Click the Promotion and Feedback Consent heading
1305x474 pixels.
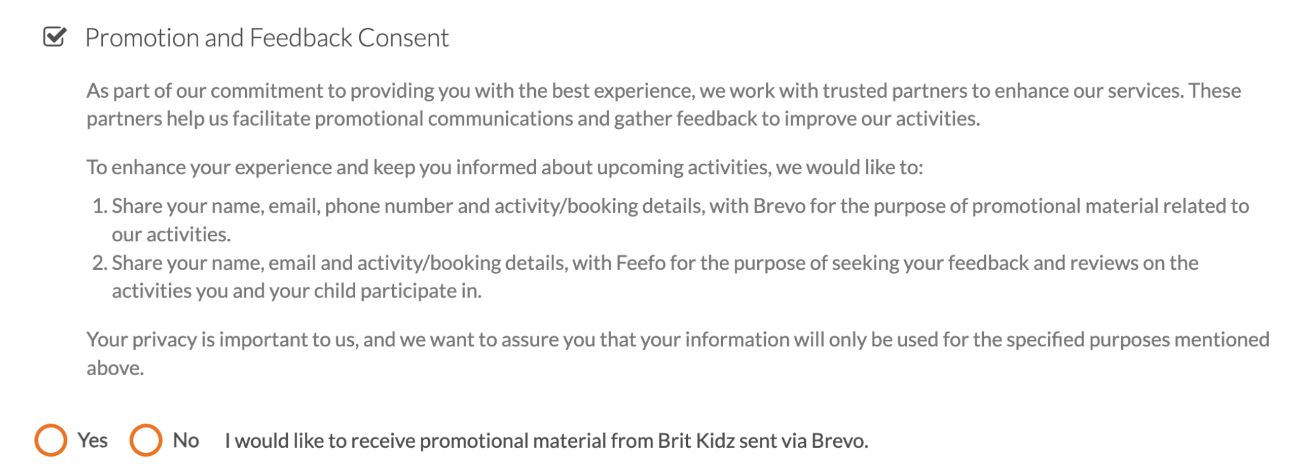(267, 38)
